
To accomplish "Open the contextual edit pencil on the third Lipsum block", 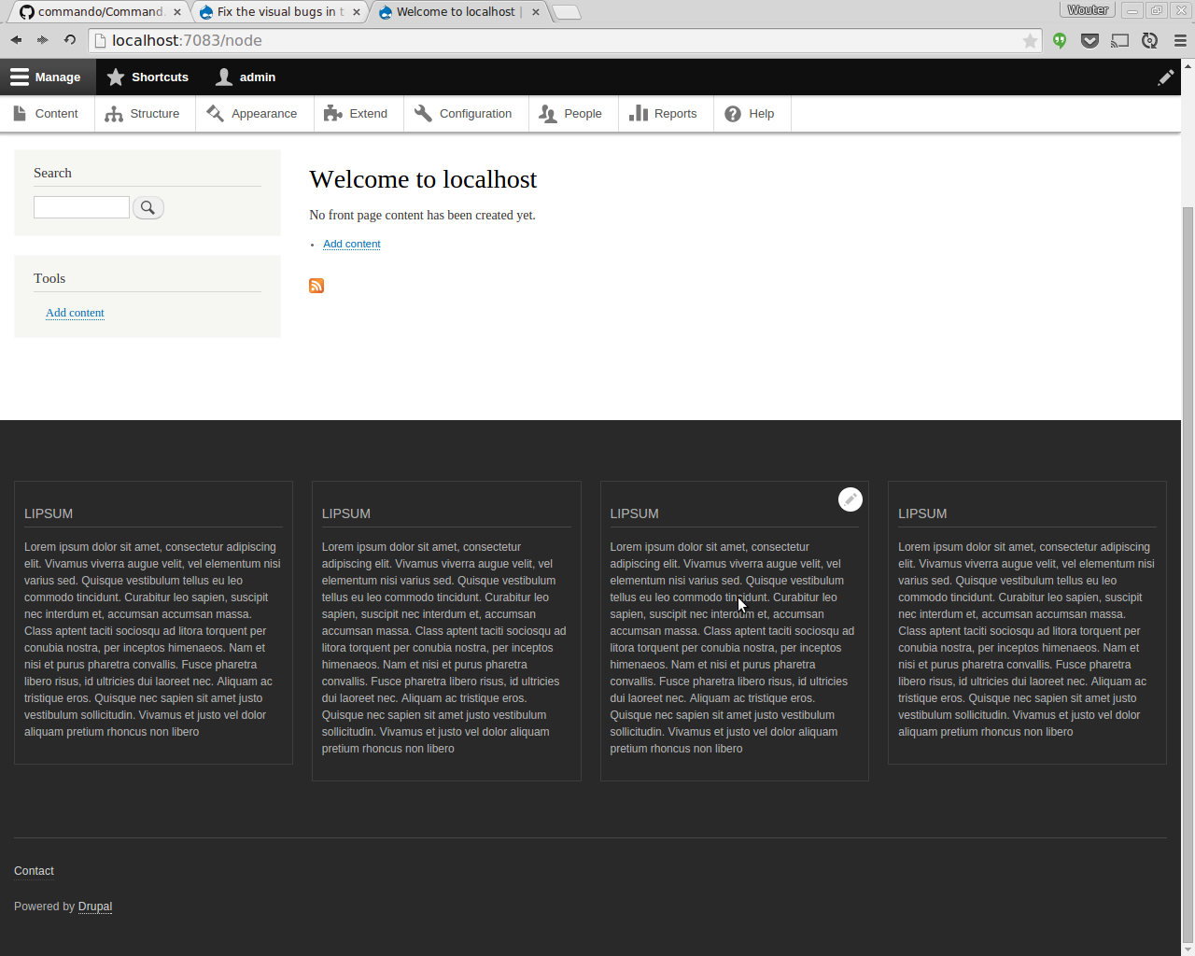I will [x=850, y=499].
